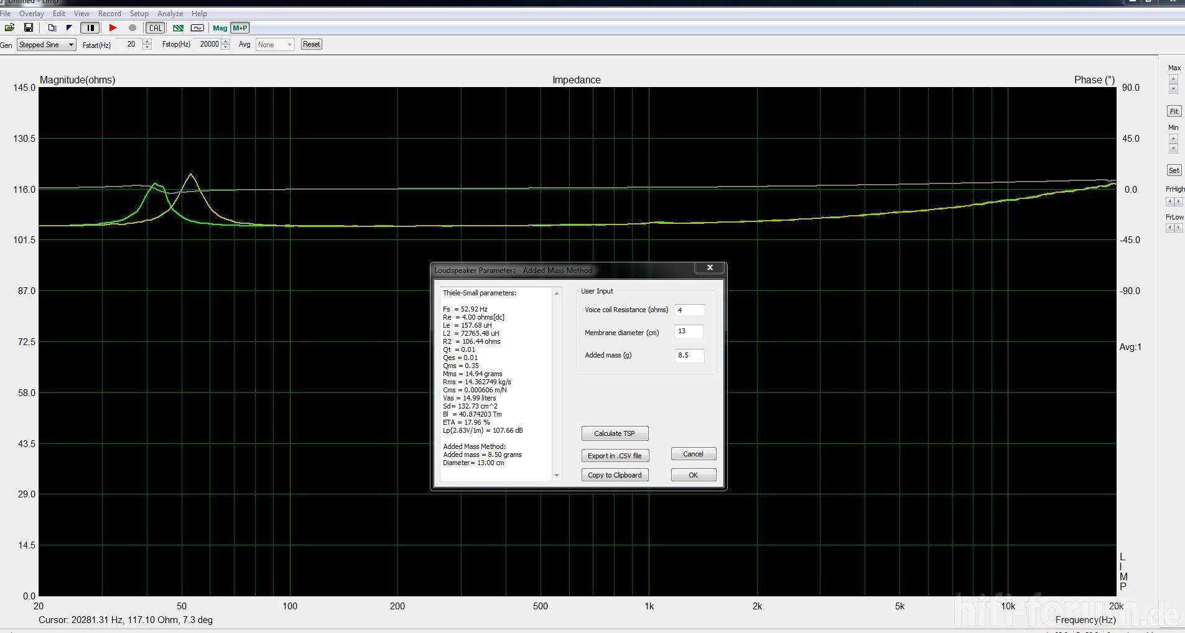Raise graph Max with up arrow
This screenshot has width=1185, height=633.
click(1173, 79)
